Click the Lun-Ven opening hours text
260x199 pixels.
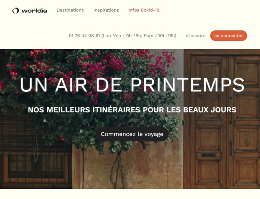click(x=139, y=36)
